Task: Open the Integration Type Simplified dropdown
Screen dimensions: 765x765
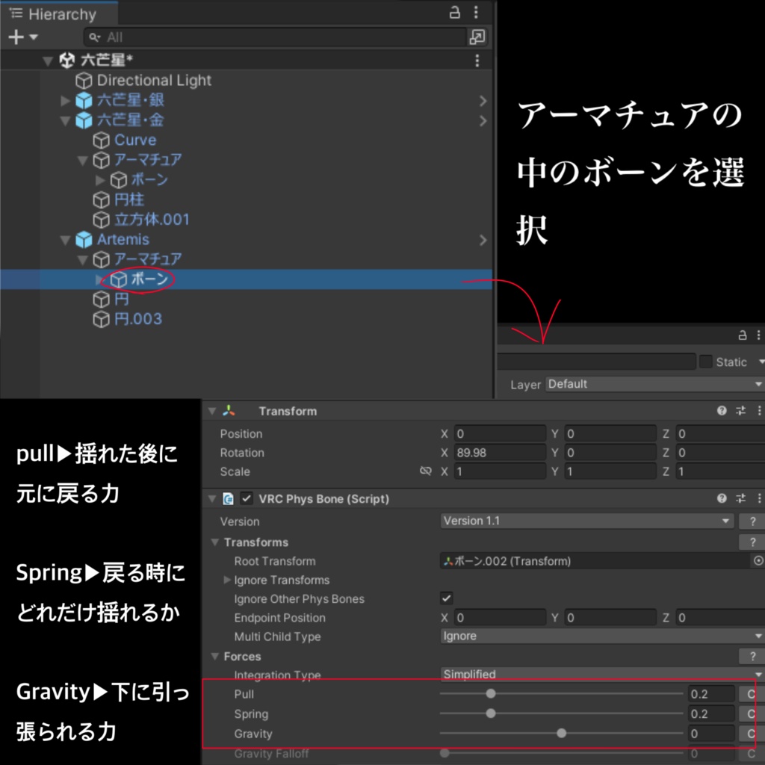Action: coord(603,675)
